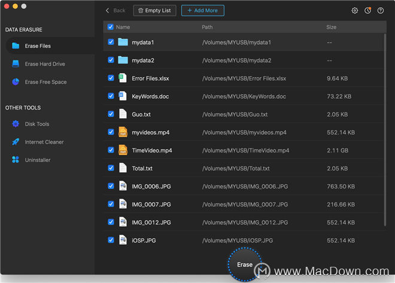Viewport: 395px width, 283px height.
Task: Open settings gear icon
Action: pos(355,11)
